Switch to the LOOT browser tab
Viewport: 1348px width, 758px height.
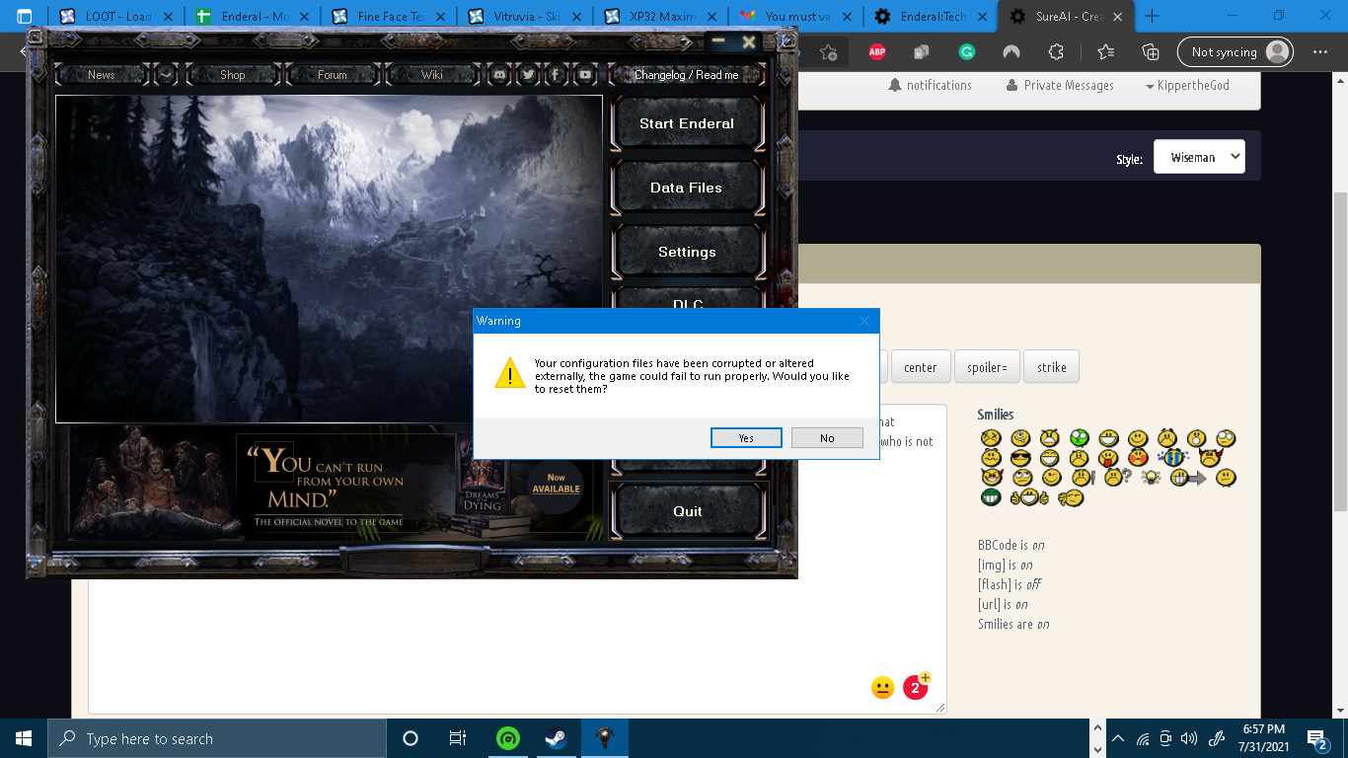pyautogui.click(x=114, y=17)
